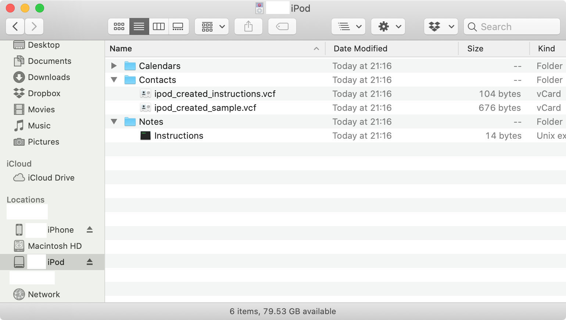This screenshot has width=566, height=320.
Task: Click the Notes folder name
Action: tap(151, 121)
